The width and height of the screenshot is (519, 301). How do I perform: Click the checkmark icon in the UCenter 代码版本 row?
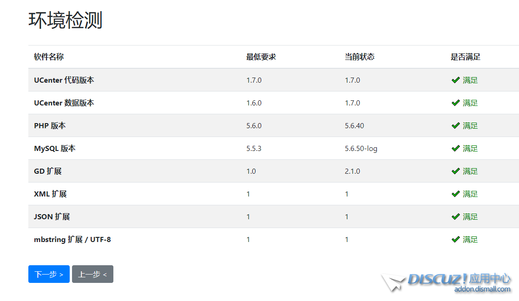456,80
